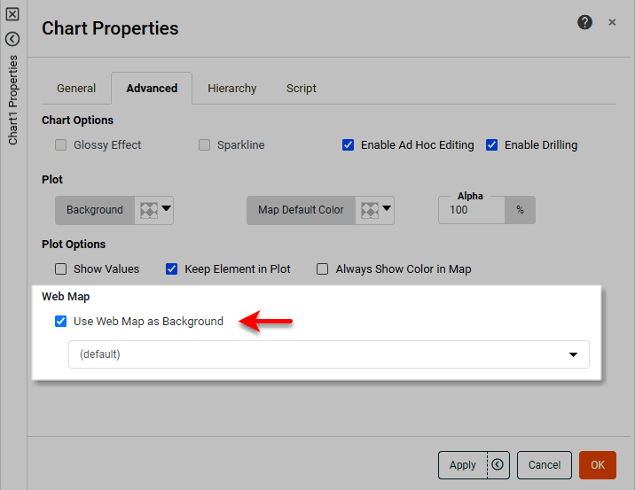Click the Alpha percentage input field

click(x=471, y=210)
